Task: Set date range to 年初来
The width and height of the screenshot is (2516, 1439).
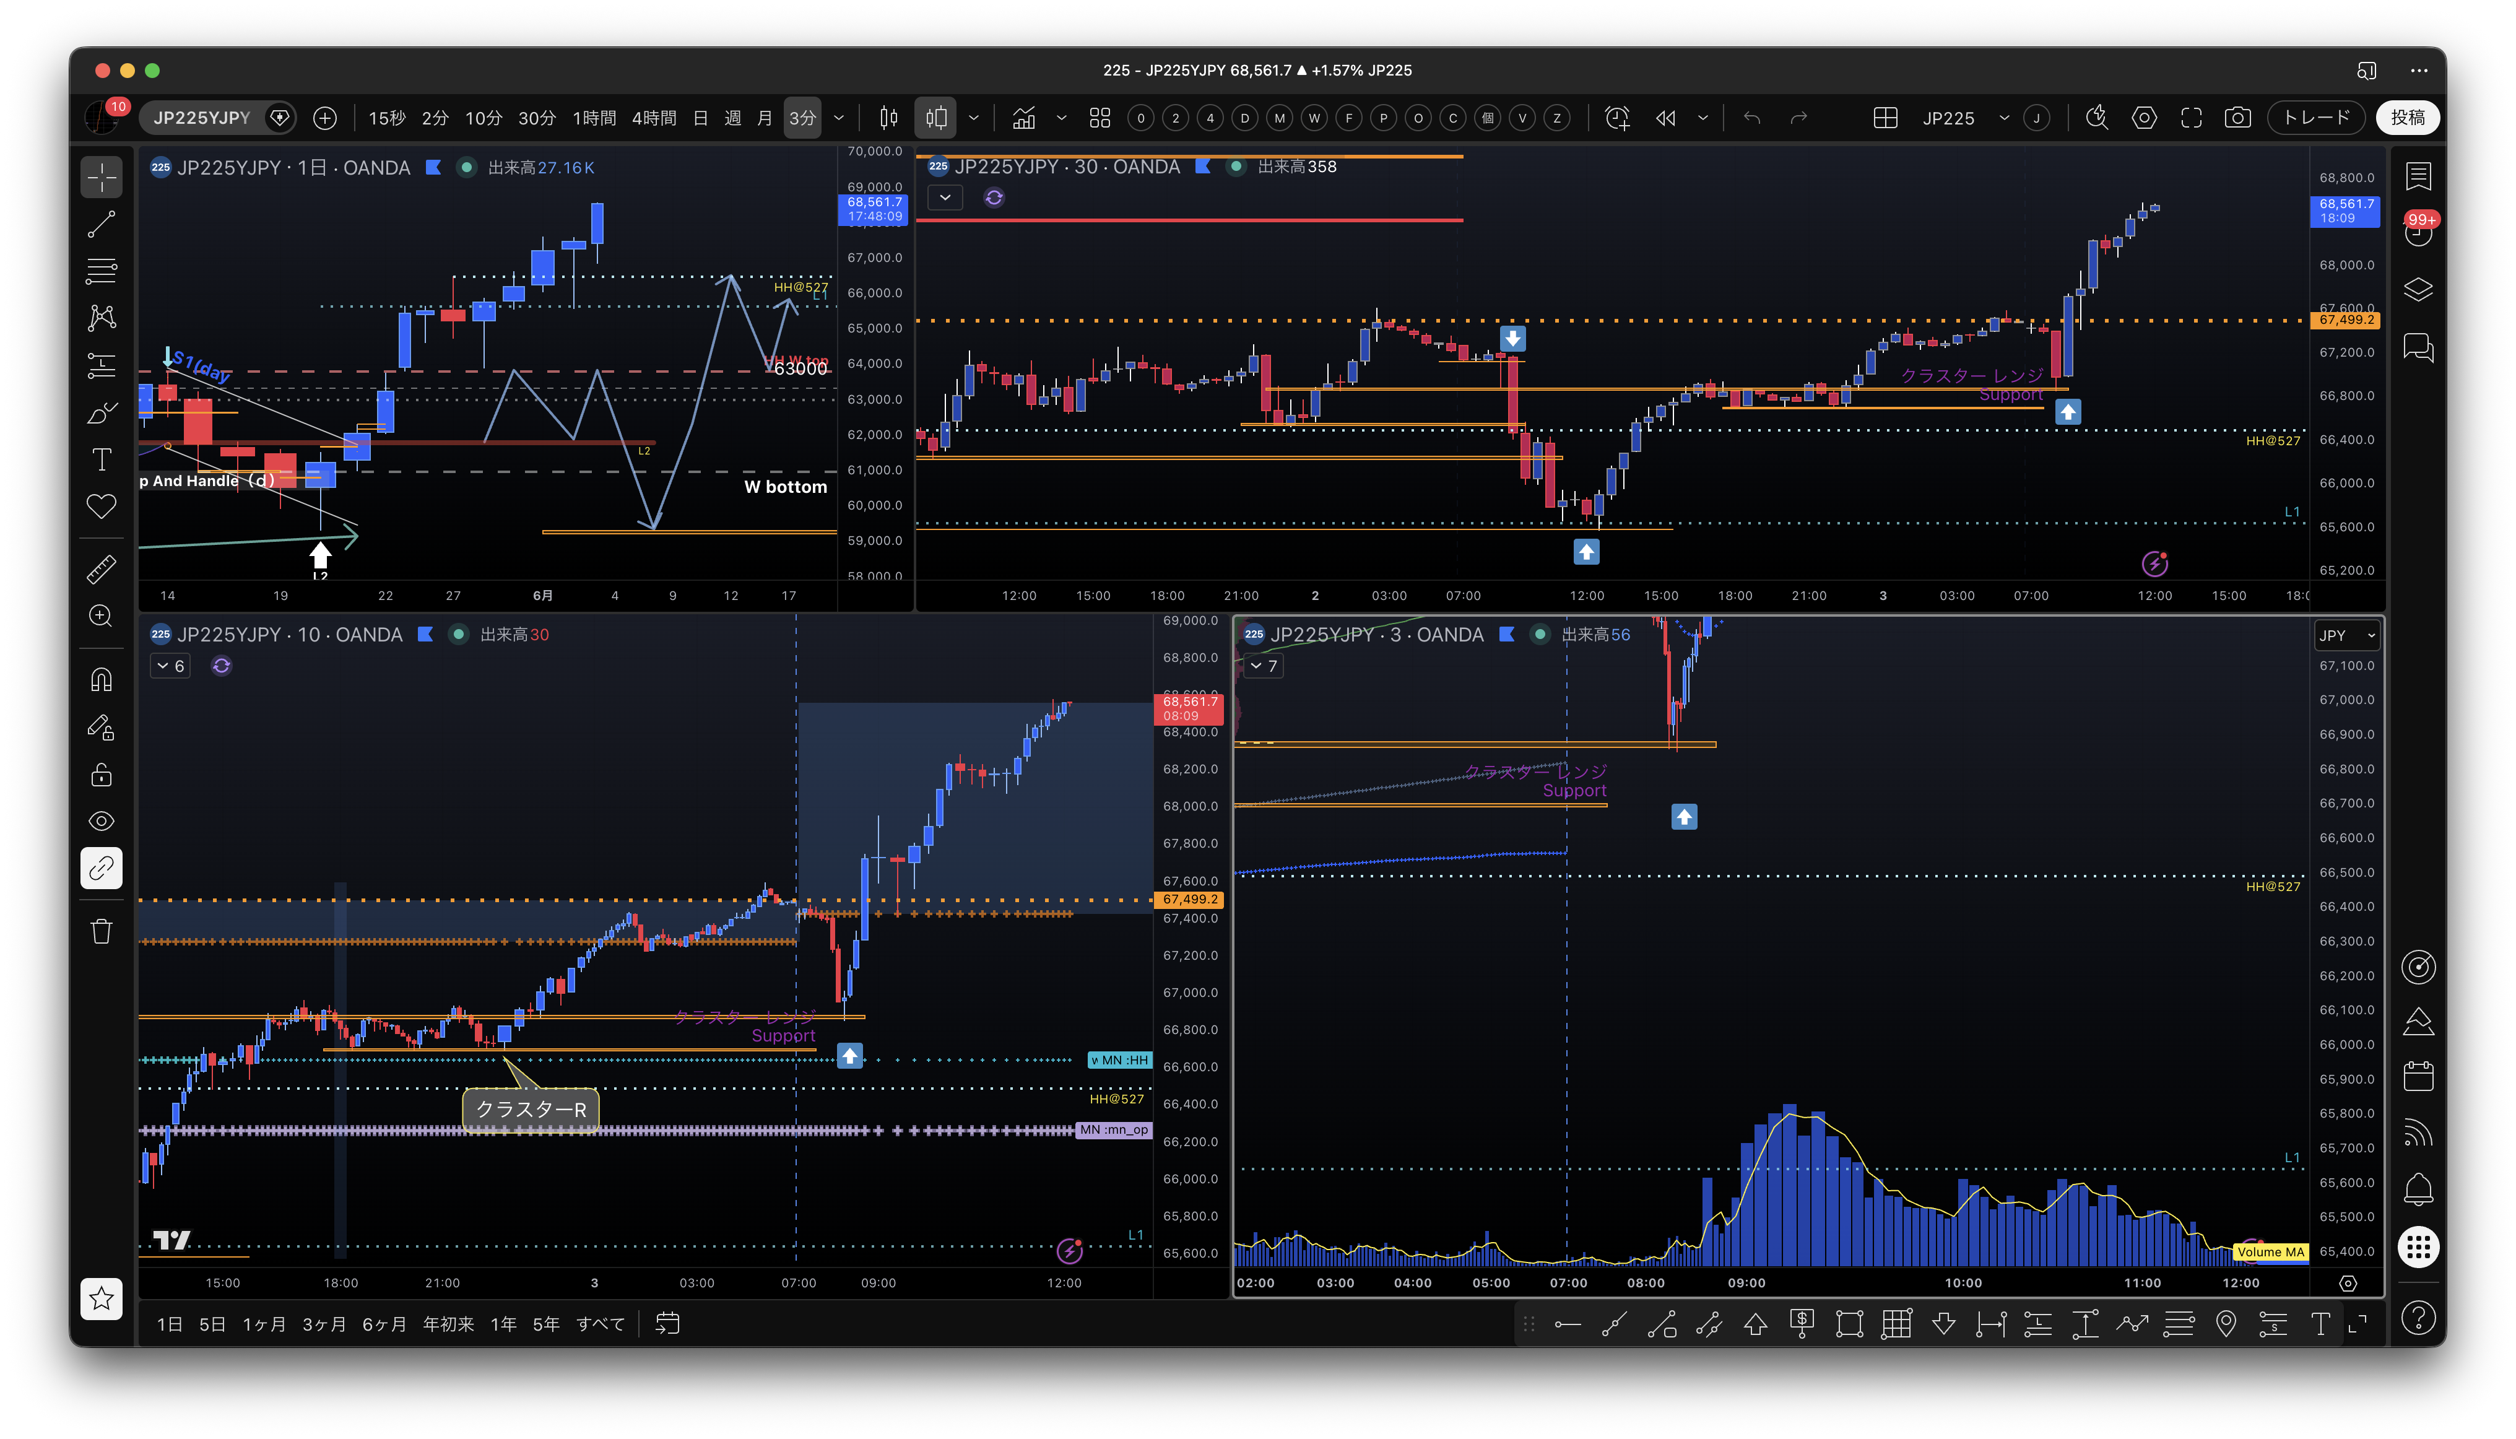Action: (x=448, y=1323)
